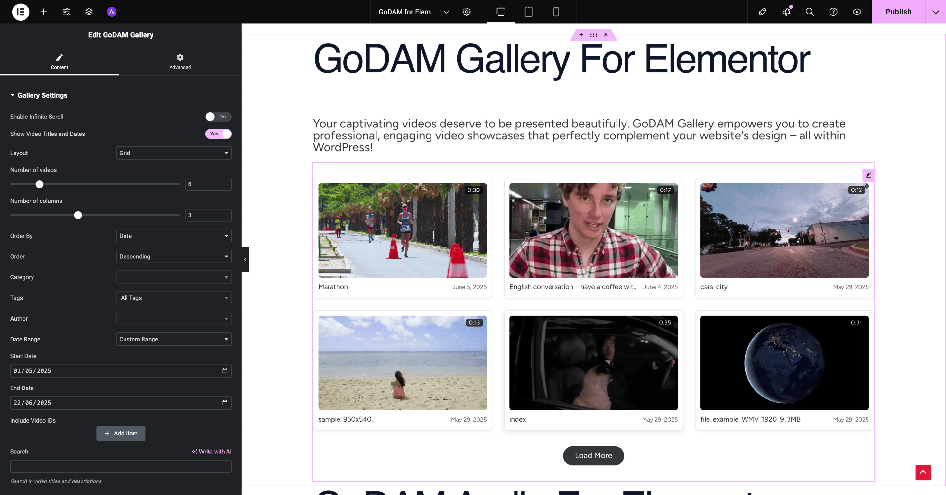946x495 pixels.
Task: Switch to the Content tab
Action: 60,61
